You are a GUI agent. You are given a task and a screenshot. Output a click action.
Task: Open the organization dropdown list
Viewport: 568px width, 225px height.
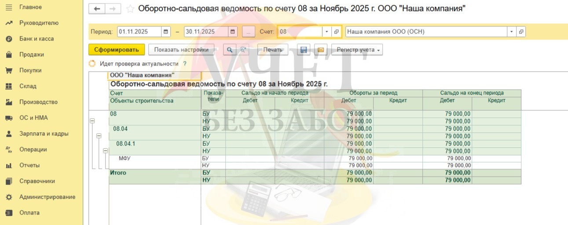coord(511,32)
